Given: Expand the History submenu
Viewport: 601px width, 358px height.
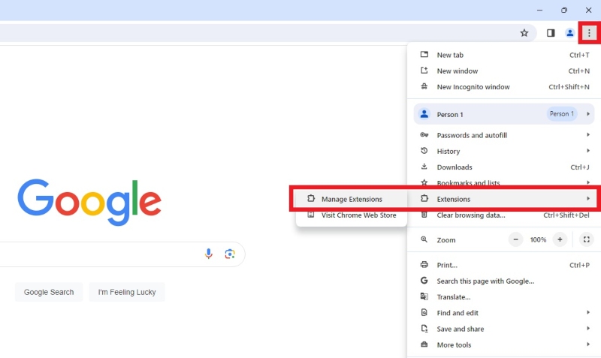Looking at the screenshot, I should pos(588,151).
